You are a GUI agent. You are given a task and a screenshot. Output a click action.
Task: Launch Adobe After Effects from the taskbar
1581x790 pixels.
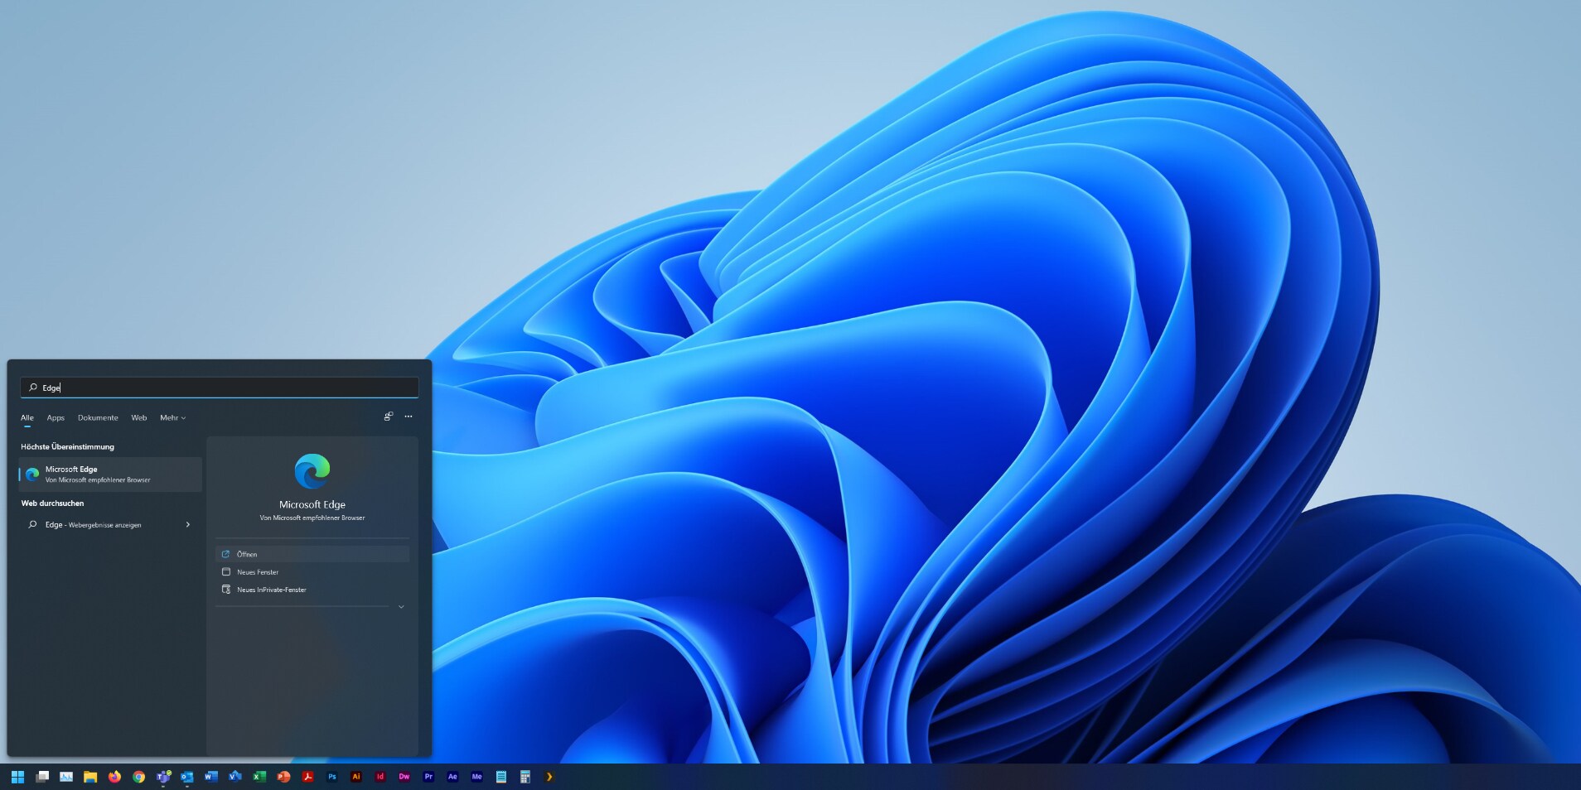(452, 777)
